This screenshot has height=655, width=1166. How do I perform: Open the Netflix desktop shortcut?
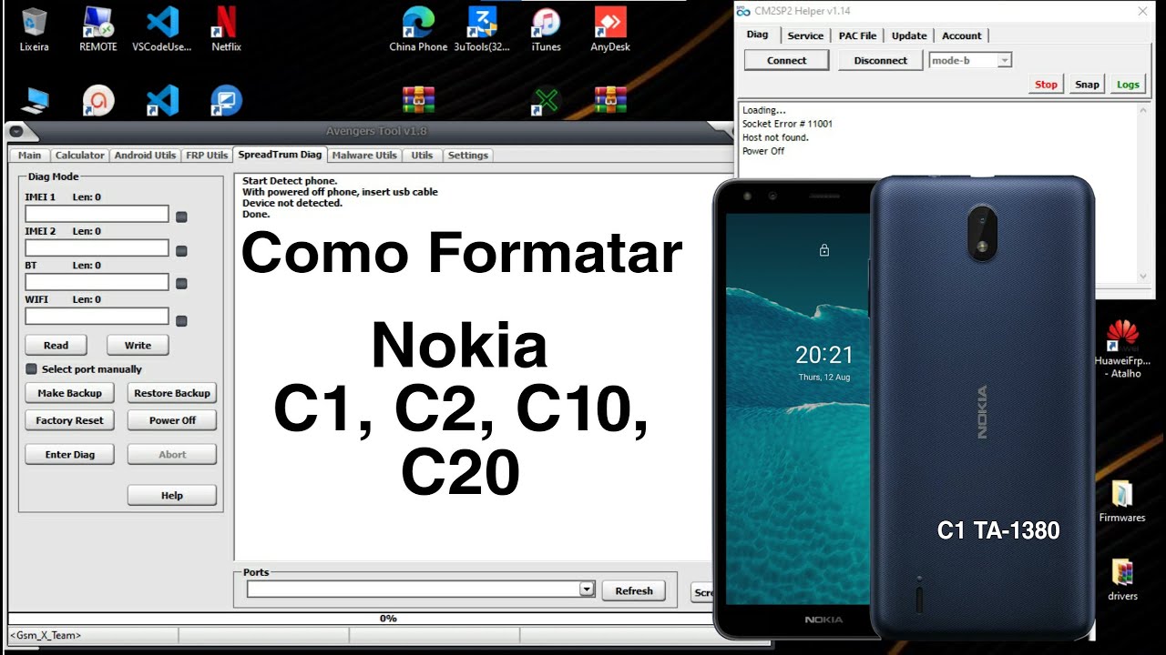226,29
